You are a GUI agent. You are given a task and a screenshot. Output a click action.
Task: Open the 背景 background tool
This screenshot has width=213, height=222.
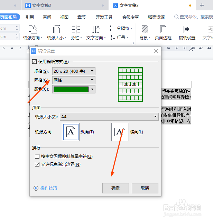tap(145, 32)
